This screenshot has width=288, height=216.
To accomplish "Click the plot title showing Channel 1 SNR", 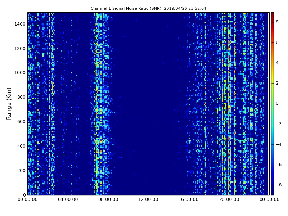I will coord(148,8).
